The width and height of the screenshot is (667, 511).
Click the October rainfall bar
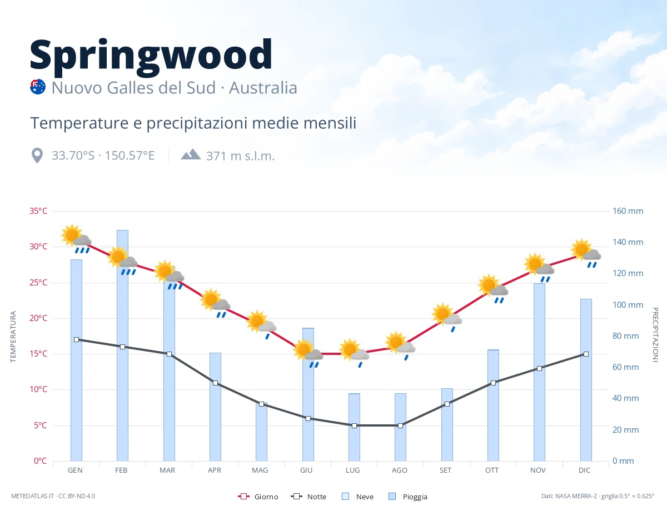493,405
